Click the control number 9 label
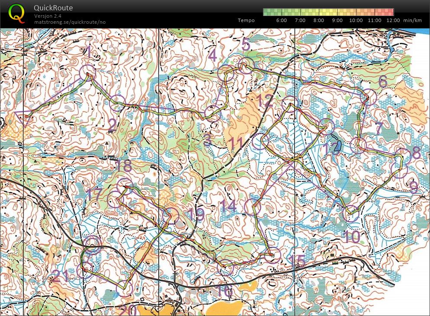Viewport: 430px width, 316px height. [x=414, y=187]
